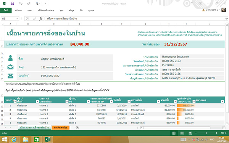Launch Internet Explorer from taskbar
Image resolution: width=229 pixels, height=143 pixels.
(x=14, y=140)
